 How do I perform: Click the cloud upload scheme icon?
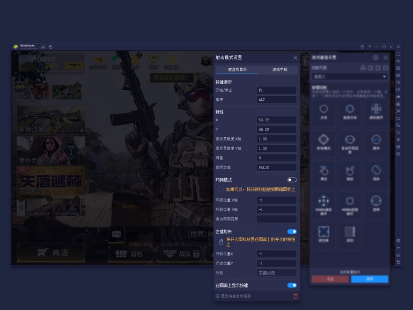363,68
